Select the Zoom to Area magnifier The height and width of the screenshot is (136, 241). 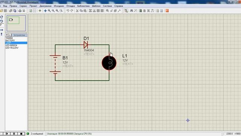(x=61, y=11)
